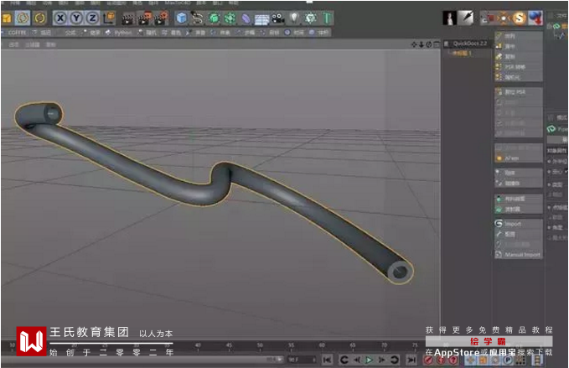Image resolution: width=569 pixels, height=368 pixels.
Task: Play the animation forward
Action: click(x=369, y=360)
